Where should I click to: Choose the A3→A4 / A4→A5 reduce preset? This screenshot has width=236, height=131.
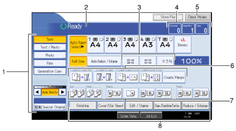130,61
